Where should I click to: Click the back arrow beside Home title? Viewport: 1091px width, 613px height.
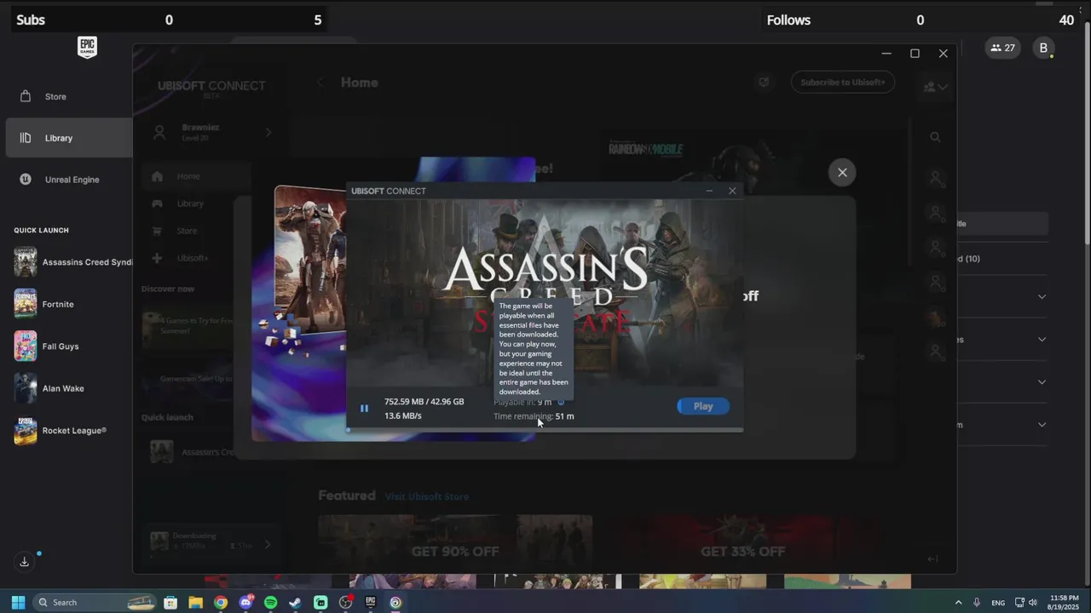pyautogui.click(x=320, y=83)
